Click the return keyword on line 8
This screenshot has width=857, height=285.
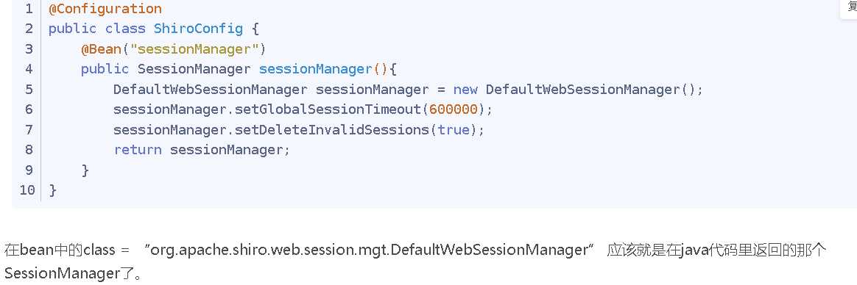tap(138, 150)
